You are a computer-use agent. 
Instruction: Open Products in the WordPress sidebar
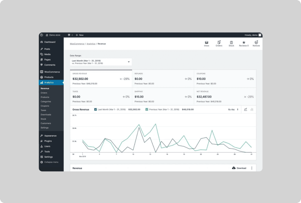pyautogui.click(x=49, y=77)
